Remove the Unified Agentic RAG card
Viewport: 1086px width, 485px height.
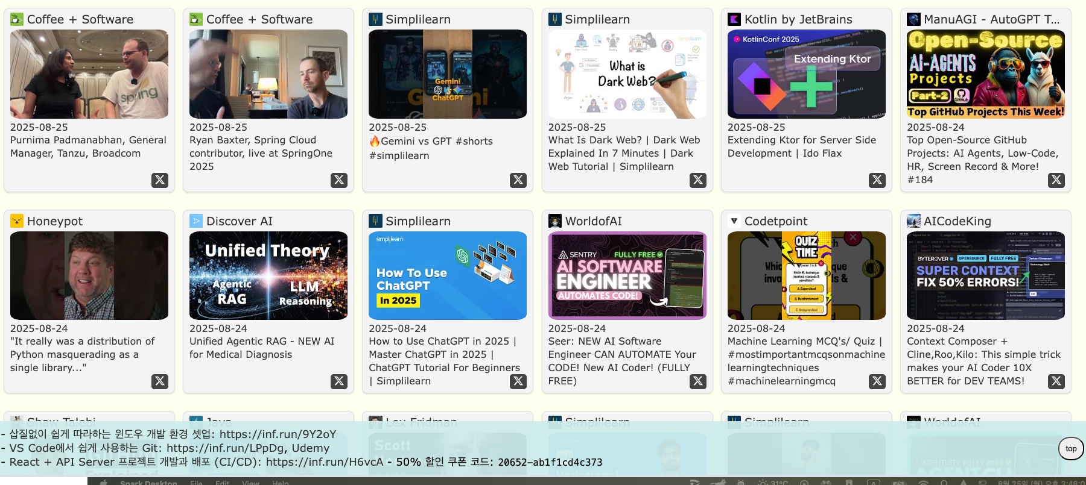[339, 381]
